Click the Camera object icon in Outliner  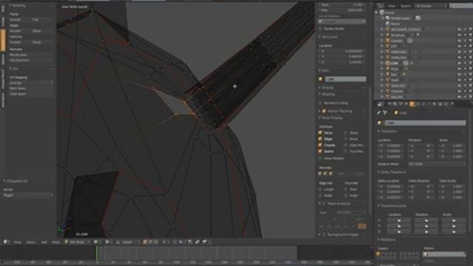387,41
